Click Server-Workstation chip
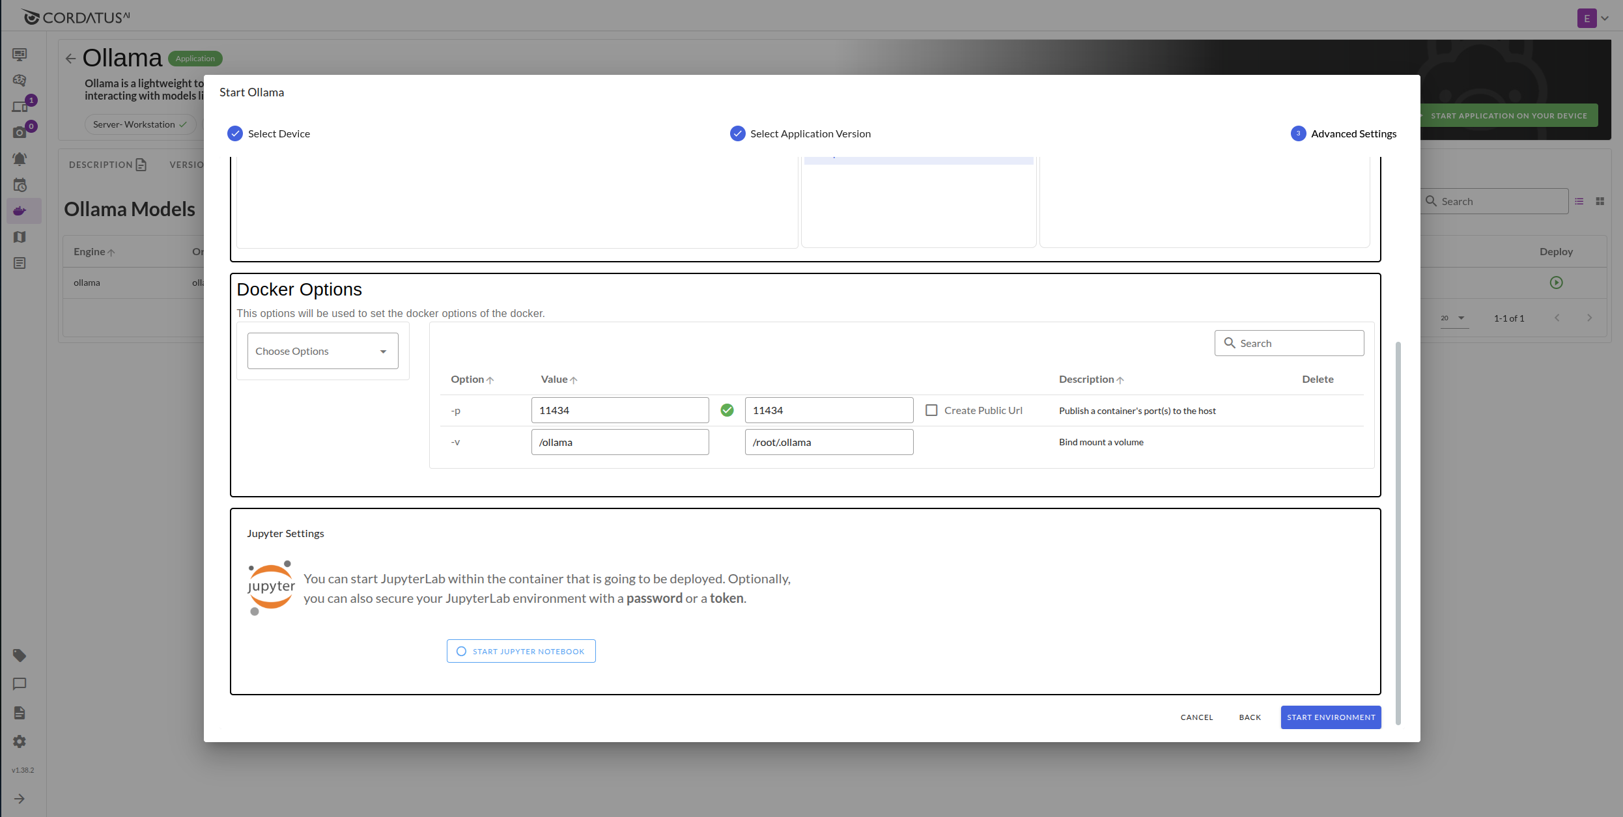Viewport: 1623px width, 817px height. [x=140, y=124]
